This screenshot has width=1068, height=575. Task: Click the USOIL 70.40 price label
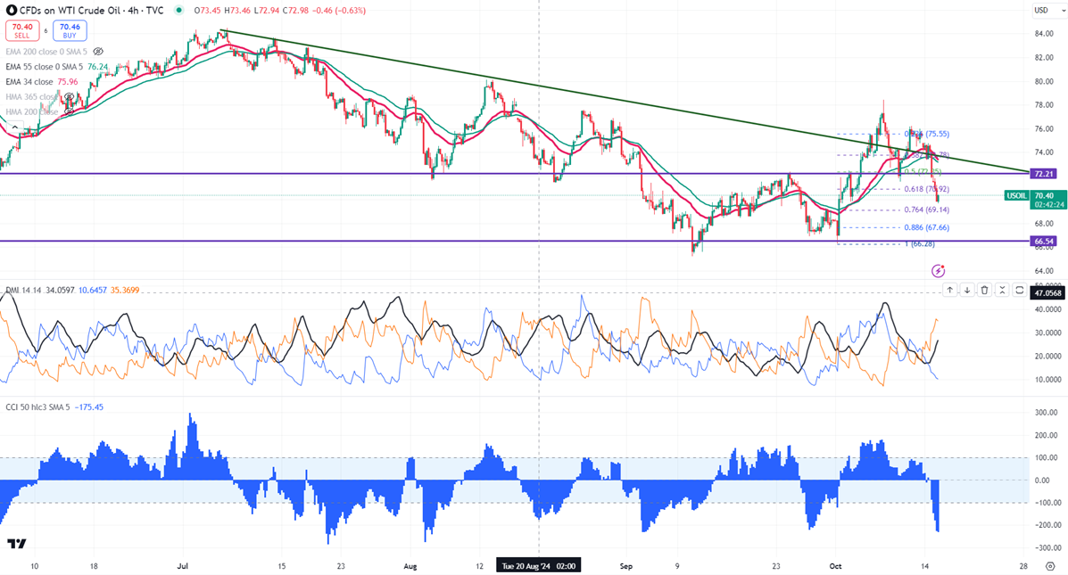coord(1035,200)
